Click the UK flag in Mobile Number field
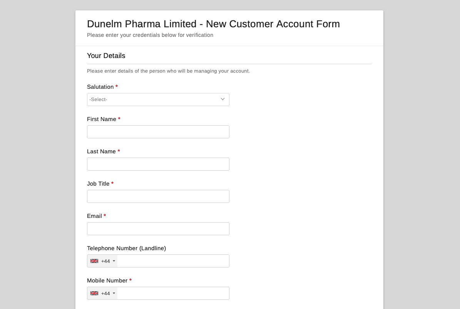Screen dimensions: 460x309 (x=94, y=293)
